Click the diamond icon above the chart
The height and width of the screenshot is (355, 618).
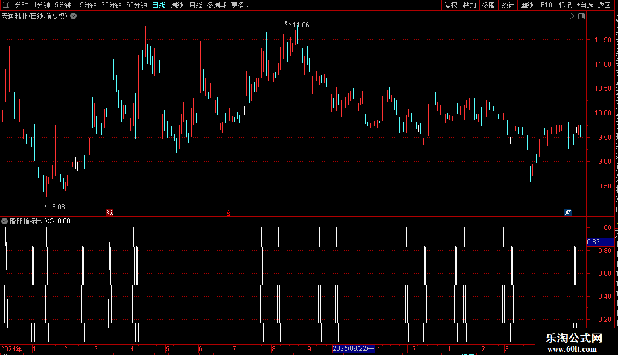(571, 16)
